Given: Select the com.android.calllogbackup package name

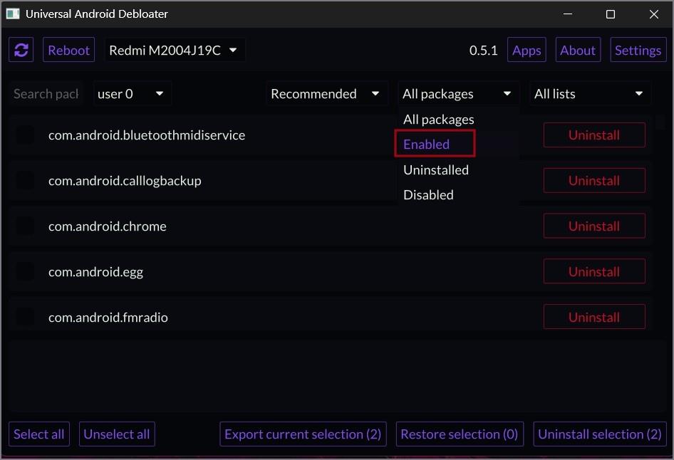Looking at the screenshot, I should [x=125, y=181].
